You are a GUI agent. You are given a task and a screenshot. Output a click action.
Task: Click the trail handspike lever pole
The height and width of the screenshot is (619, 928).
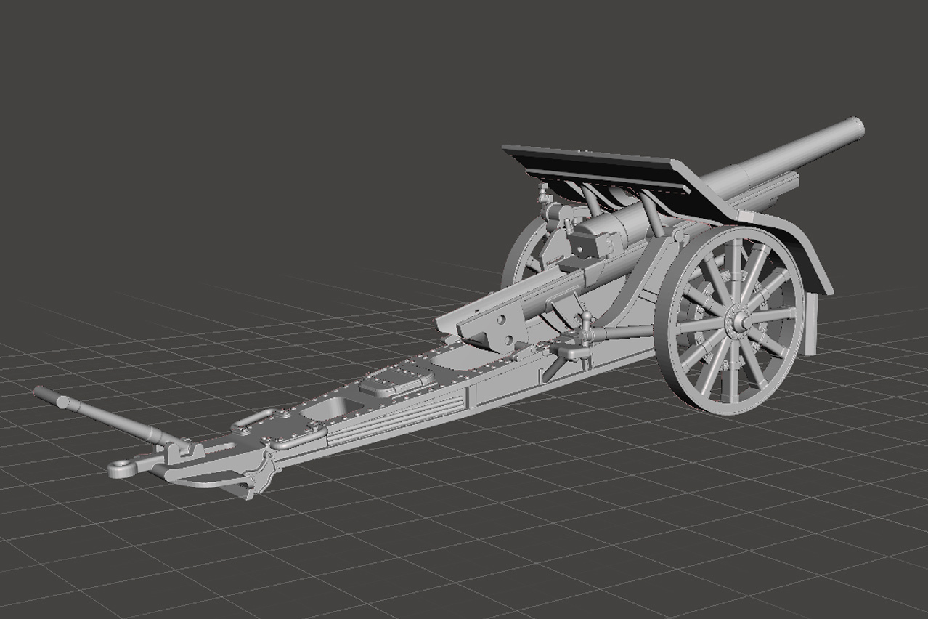pos(102,412)
